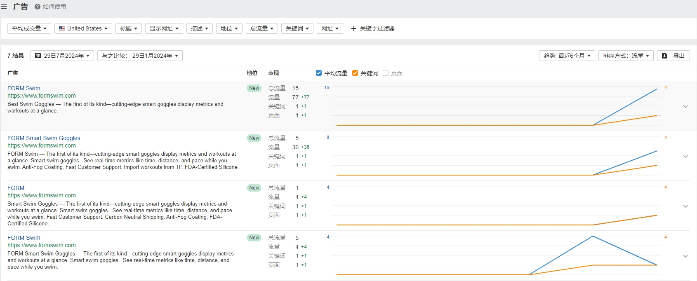The width and height of the screenshot is (697, 281).
Task: Expand the first FORM Swim ad row chevron
Action: point(685,106)
